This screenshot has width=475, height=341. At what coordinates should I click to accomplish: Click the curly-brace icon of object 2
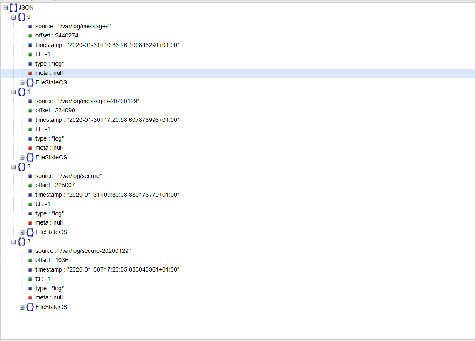click(22, 167)
